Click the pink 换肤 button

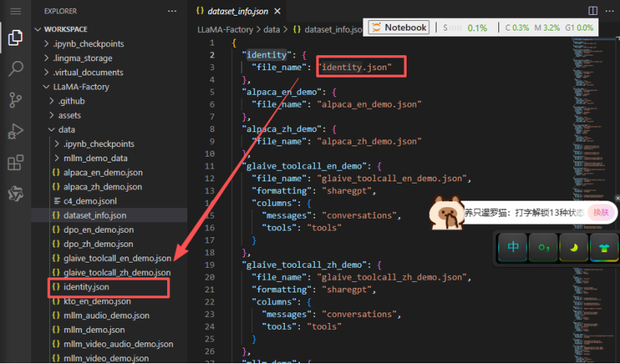(x=601, y=213)
